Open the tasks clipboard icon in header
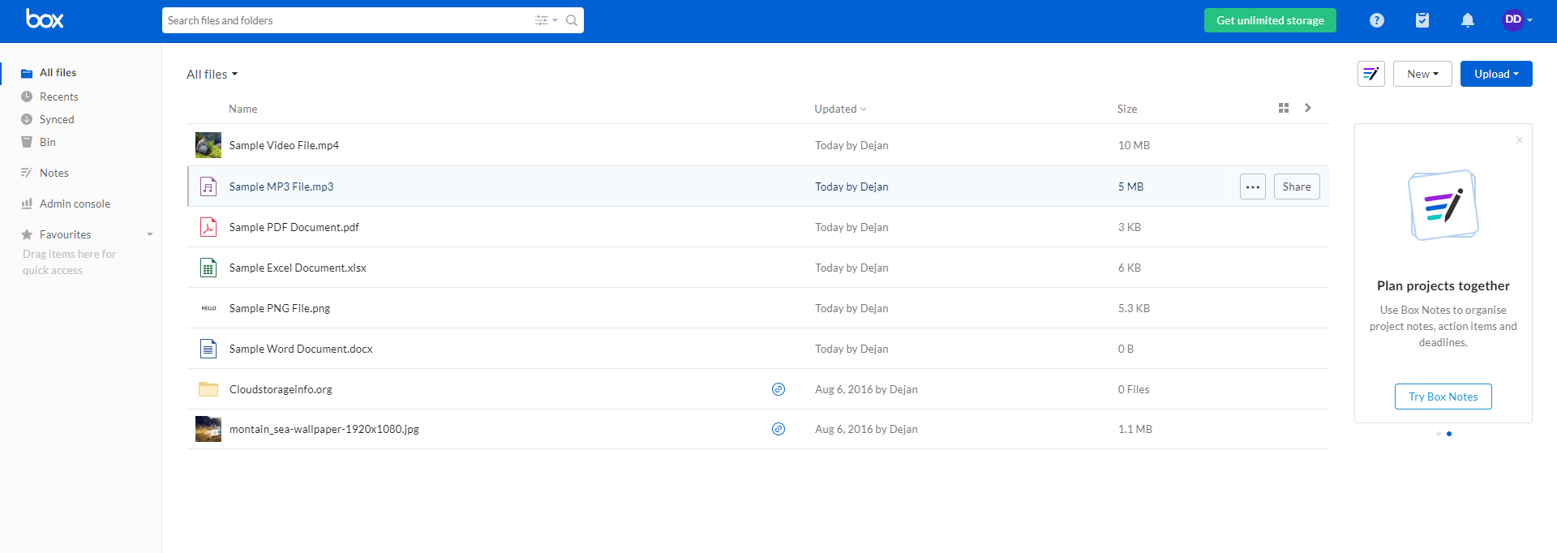The width and height of the screenshot is (1557, 553). 1422,20
